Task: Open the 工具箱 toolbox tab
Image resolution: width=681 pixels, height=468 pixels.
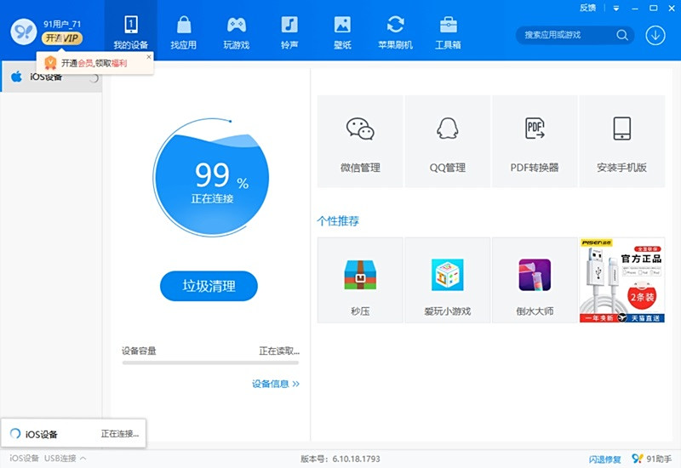Action: pyautogui.click(x=448, y=31)
